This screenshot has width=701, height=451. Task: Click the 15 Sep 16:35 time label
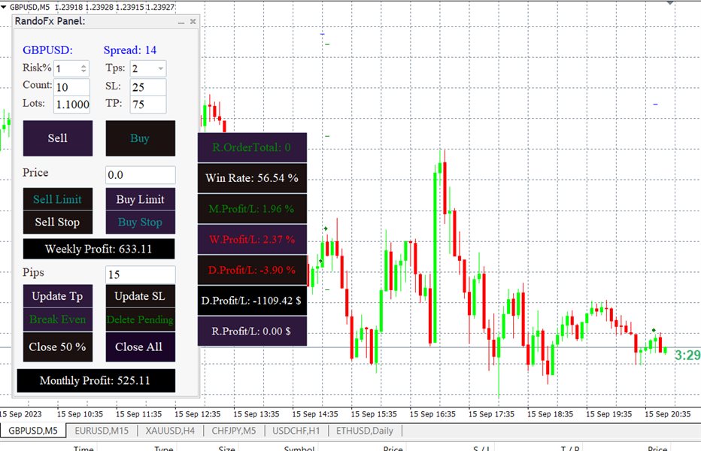coord(432,414)
